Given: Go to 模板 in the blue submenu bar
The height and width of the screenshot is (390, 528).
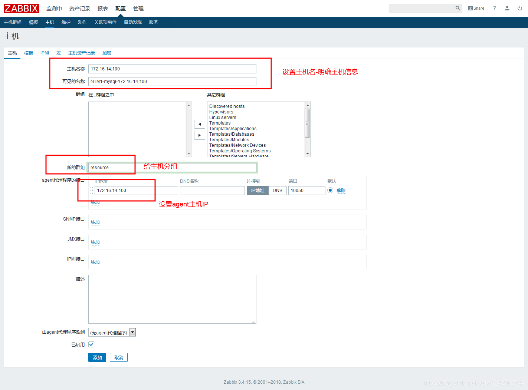Looking at the screenshot, I should tap(33, 22).
